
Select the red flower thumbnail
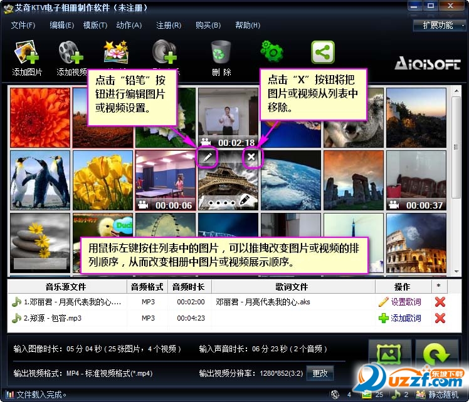[40, 118]
